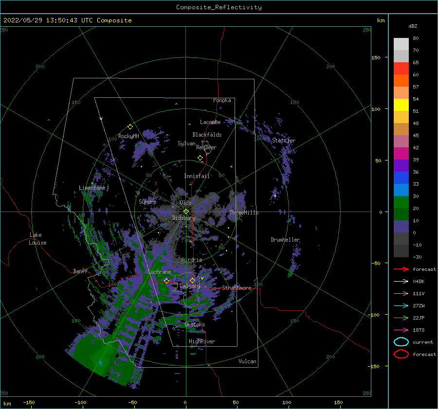
Task: Click the white asterisk marker east of Innisfail
Action: (x=231, y=167)
